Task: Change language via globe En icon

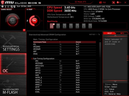Action: tap(119, 2)
